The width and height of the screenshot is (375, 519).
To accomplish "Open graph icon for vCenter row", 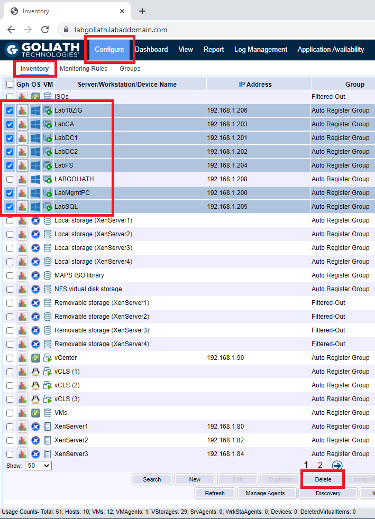I will tap(22, 358).
